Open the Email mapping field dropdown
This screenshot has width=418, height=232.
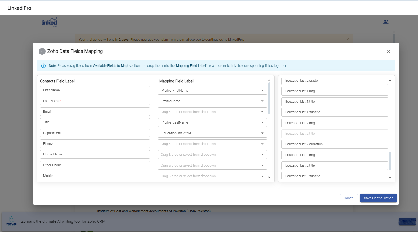click(262, 112)
